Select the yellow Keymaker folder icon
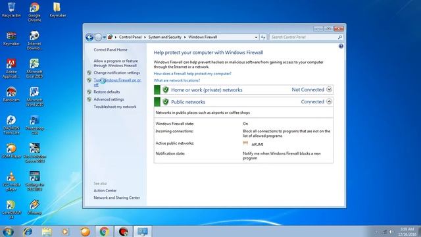421x237 pixels. pyautogui.click(x=57, y=10)
